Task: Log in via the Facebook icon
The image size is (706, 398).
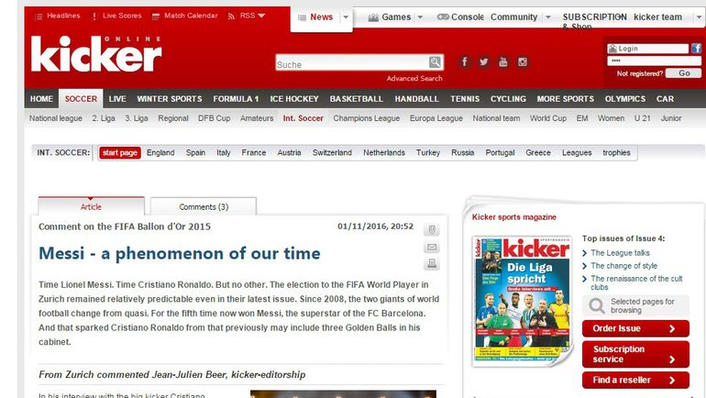Action: pyautogui.click(x=696, y=49)
